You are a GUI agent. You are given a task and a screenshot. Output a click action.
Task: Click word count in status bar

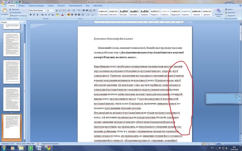(25, 144)
